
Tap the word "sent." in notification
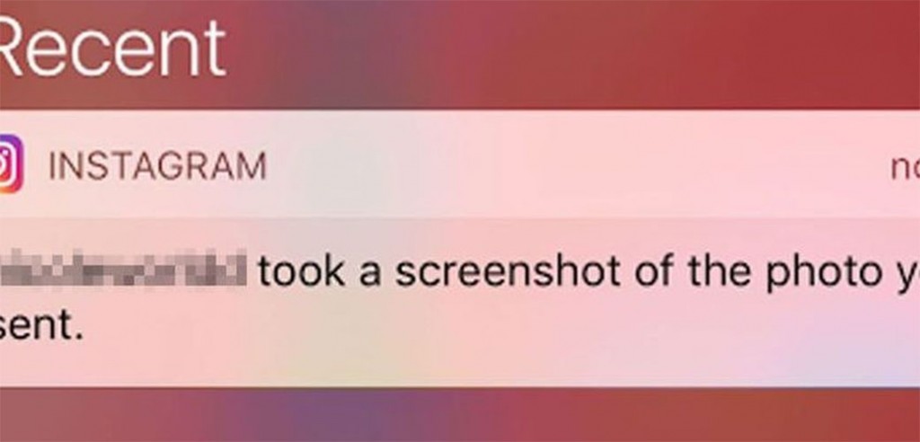coord(41,326)
